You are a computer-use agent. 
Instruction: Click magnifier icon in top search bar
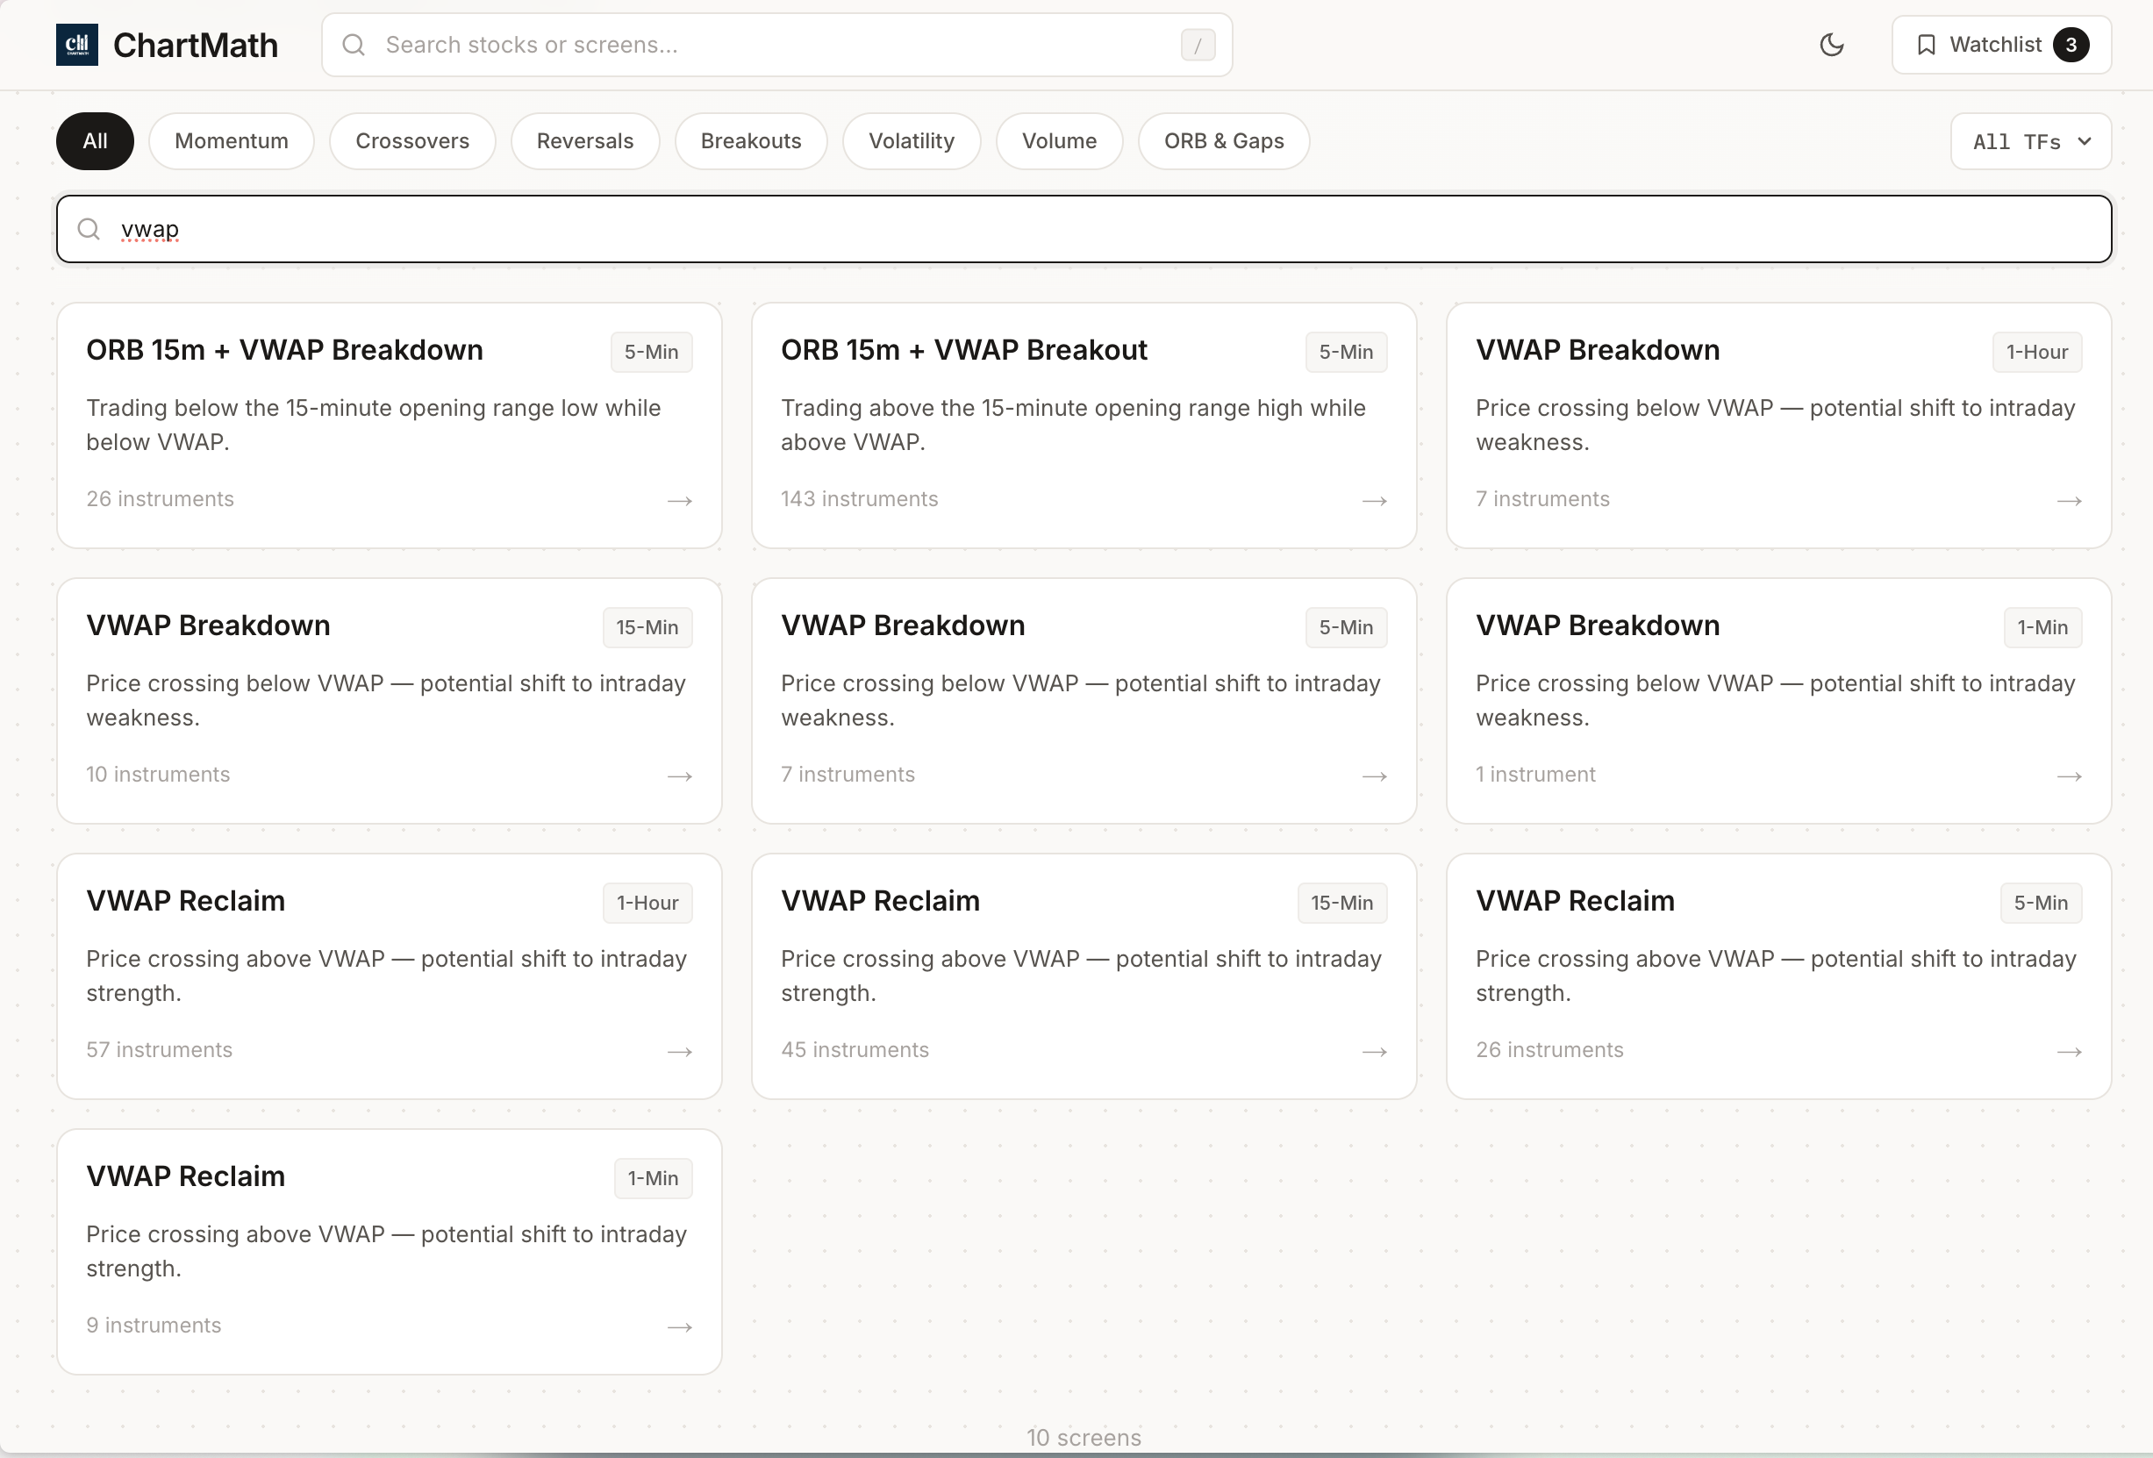pos(354,45)
